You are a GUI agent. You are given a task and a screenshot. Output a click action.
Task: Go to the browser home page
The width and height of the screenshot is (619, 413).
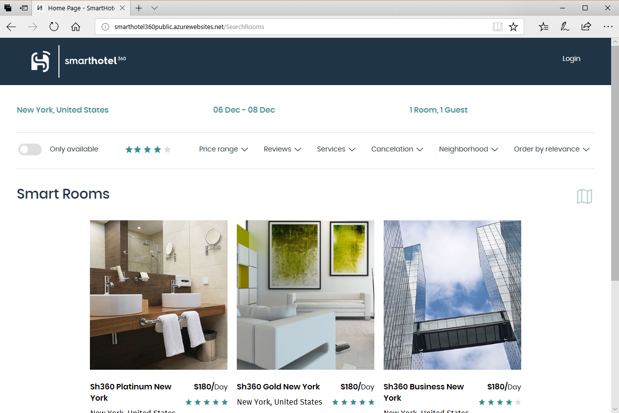[76, 27]
